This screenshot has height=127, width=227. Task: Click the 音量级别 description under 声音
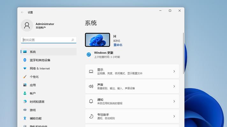point(116,88)
